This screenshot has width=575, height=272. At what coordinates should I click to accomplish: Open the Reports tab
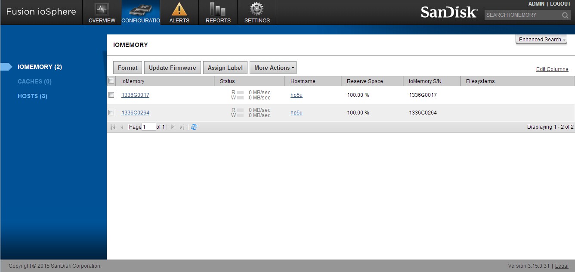(218, 12)
